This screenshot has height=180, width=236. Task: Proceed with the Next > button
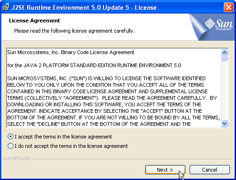coord(165,170)
